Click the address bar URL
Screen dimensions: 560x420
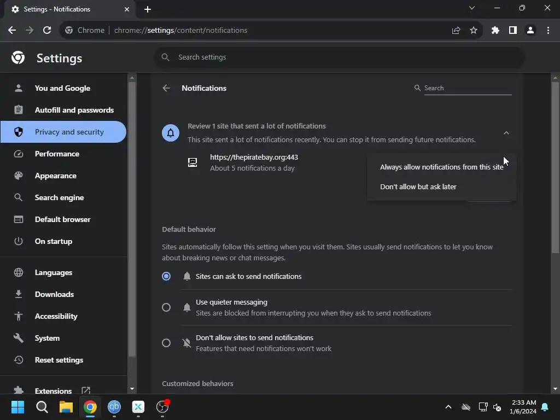(180, 31)
